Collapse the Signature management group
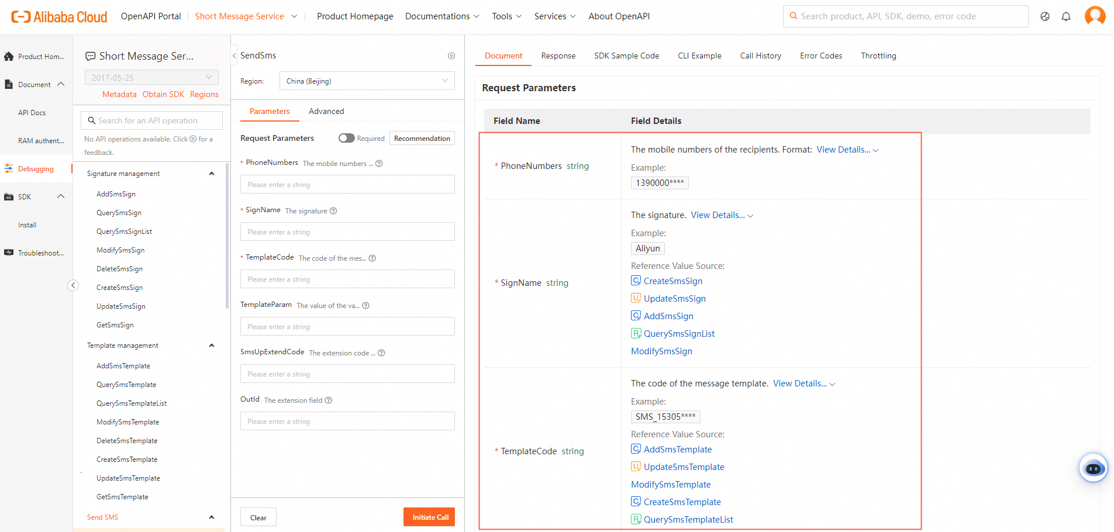The width and height of the screenshot is (1114, 532). [212, 174]
